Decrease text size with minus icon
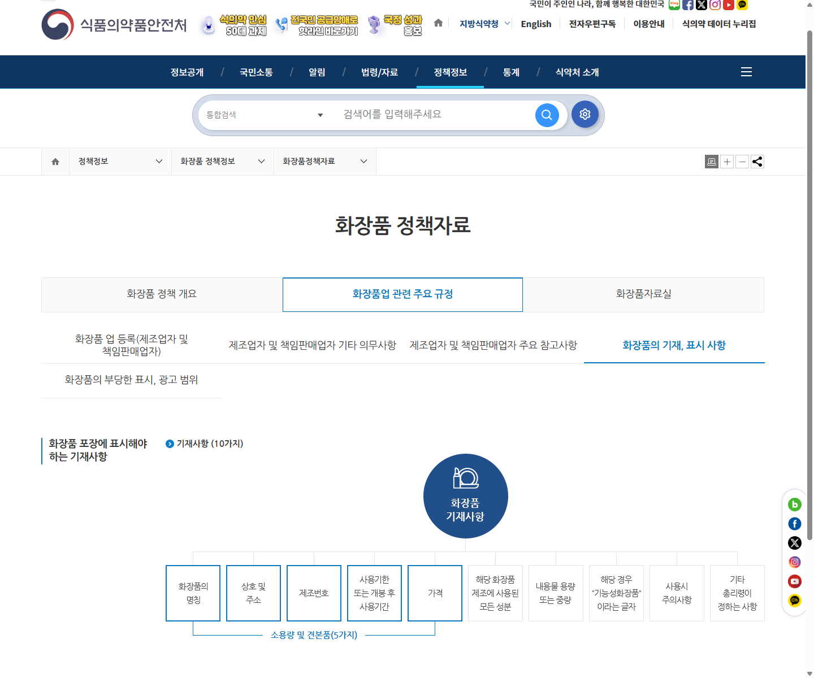This screenshot has height=678, width=814. 742,162
